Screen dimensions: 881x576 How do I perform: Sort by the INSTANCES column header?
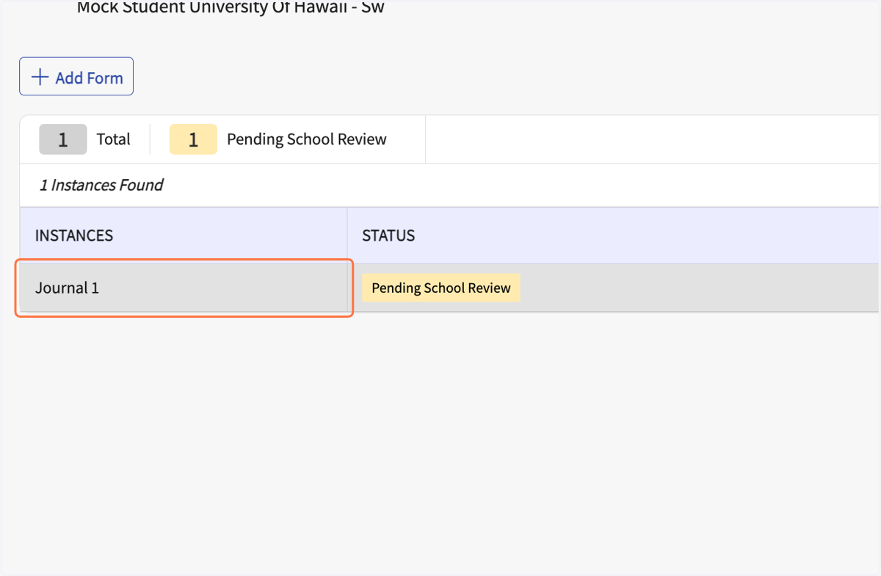point(74,236)
